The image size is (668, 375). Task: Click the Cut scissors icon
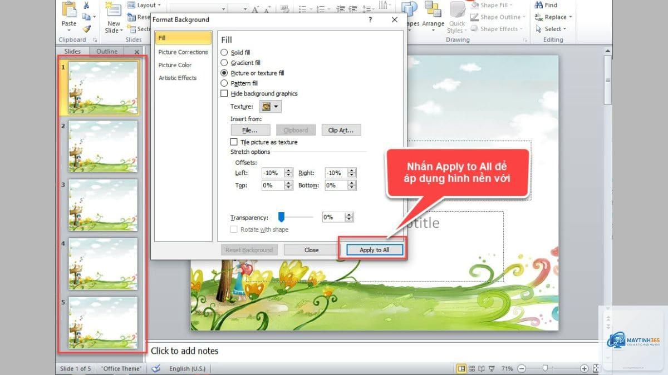coord(87,5)
